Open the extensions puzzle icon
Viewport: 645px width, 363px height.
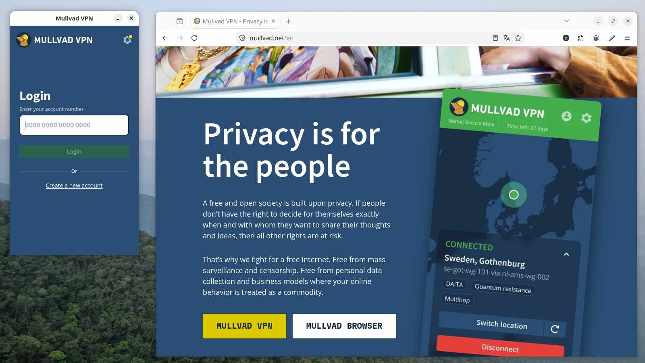coord(580,38)
